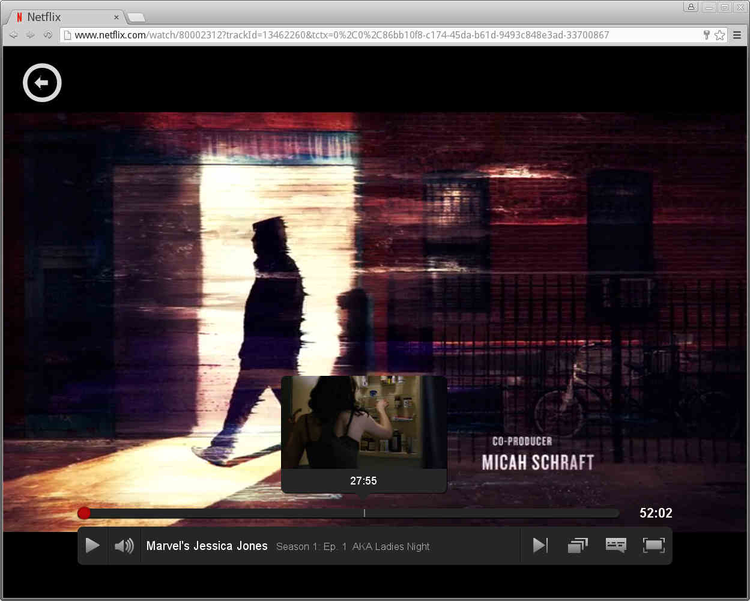The width and height of the screenshot is (750, 601).
Task: Click the Season 1: Ep. 1 label
Action: click(x=311, y=546)
